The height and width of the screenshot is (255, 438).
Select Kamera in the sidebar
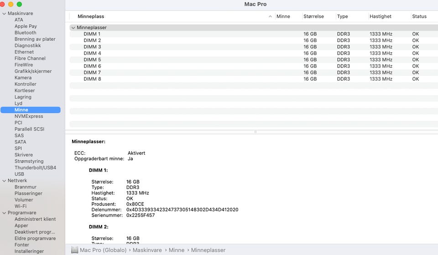point(23,77)
